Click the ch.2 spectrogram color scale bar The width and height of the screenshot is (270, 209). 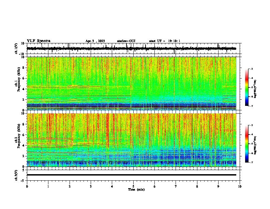(x=246, y=144)
